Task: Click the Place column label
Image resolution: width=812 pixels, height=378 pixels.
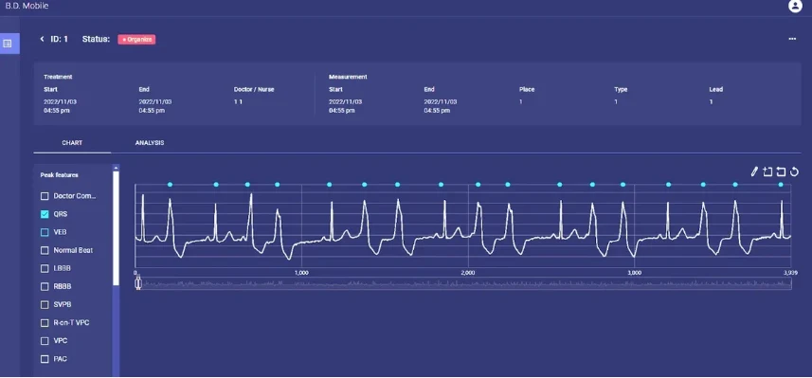Action: pyautogui.click(x=527, y=89)
